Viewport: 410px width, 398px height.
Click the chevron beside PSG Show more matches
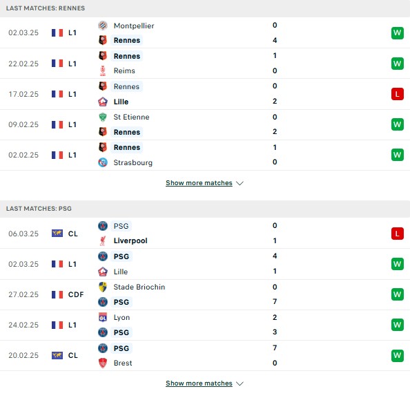tap(240, 383)
